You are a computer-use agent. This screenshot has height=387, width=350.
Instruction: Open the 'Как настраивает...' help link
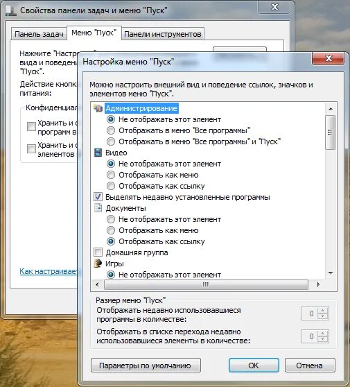(49, 271)
